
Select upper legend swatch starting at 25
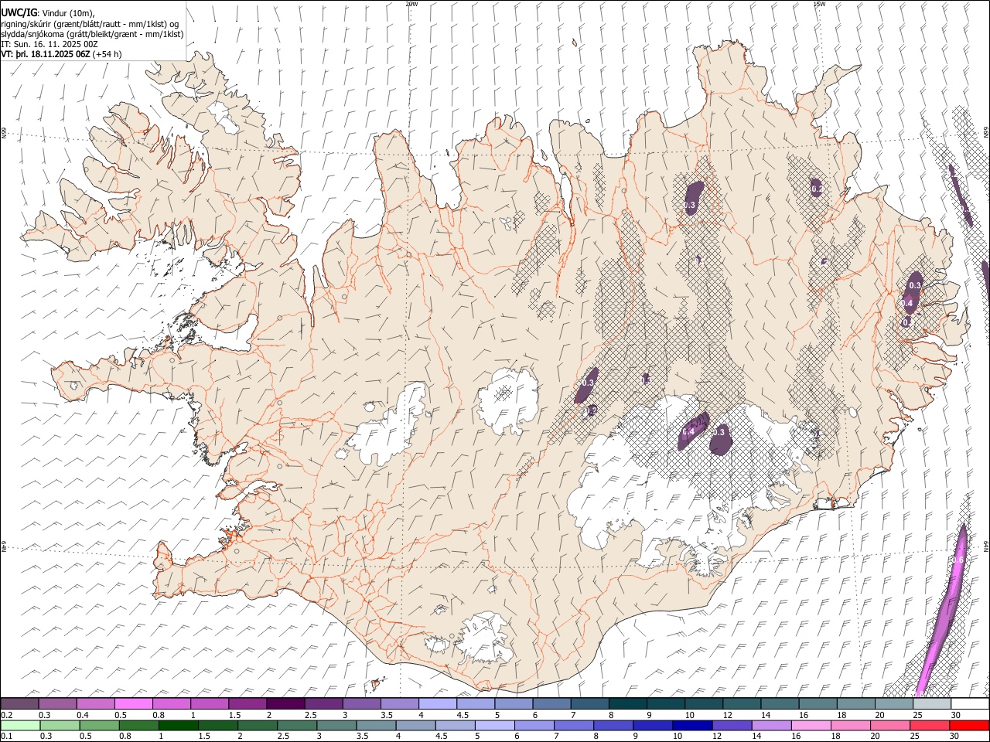(932, 704)
